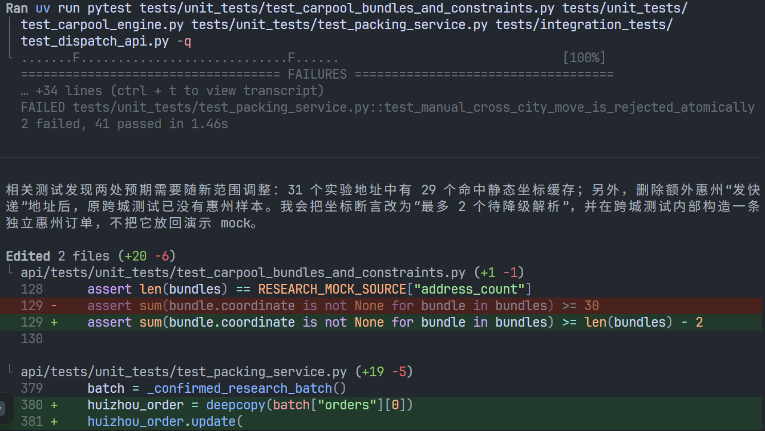The height and width of the screenshot is (431, 765).
Task: Expand the "+34 lines" collapsed transcript line
Action: tap(172, 91)
